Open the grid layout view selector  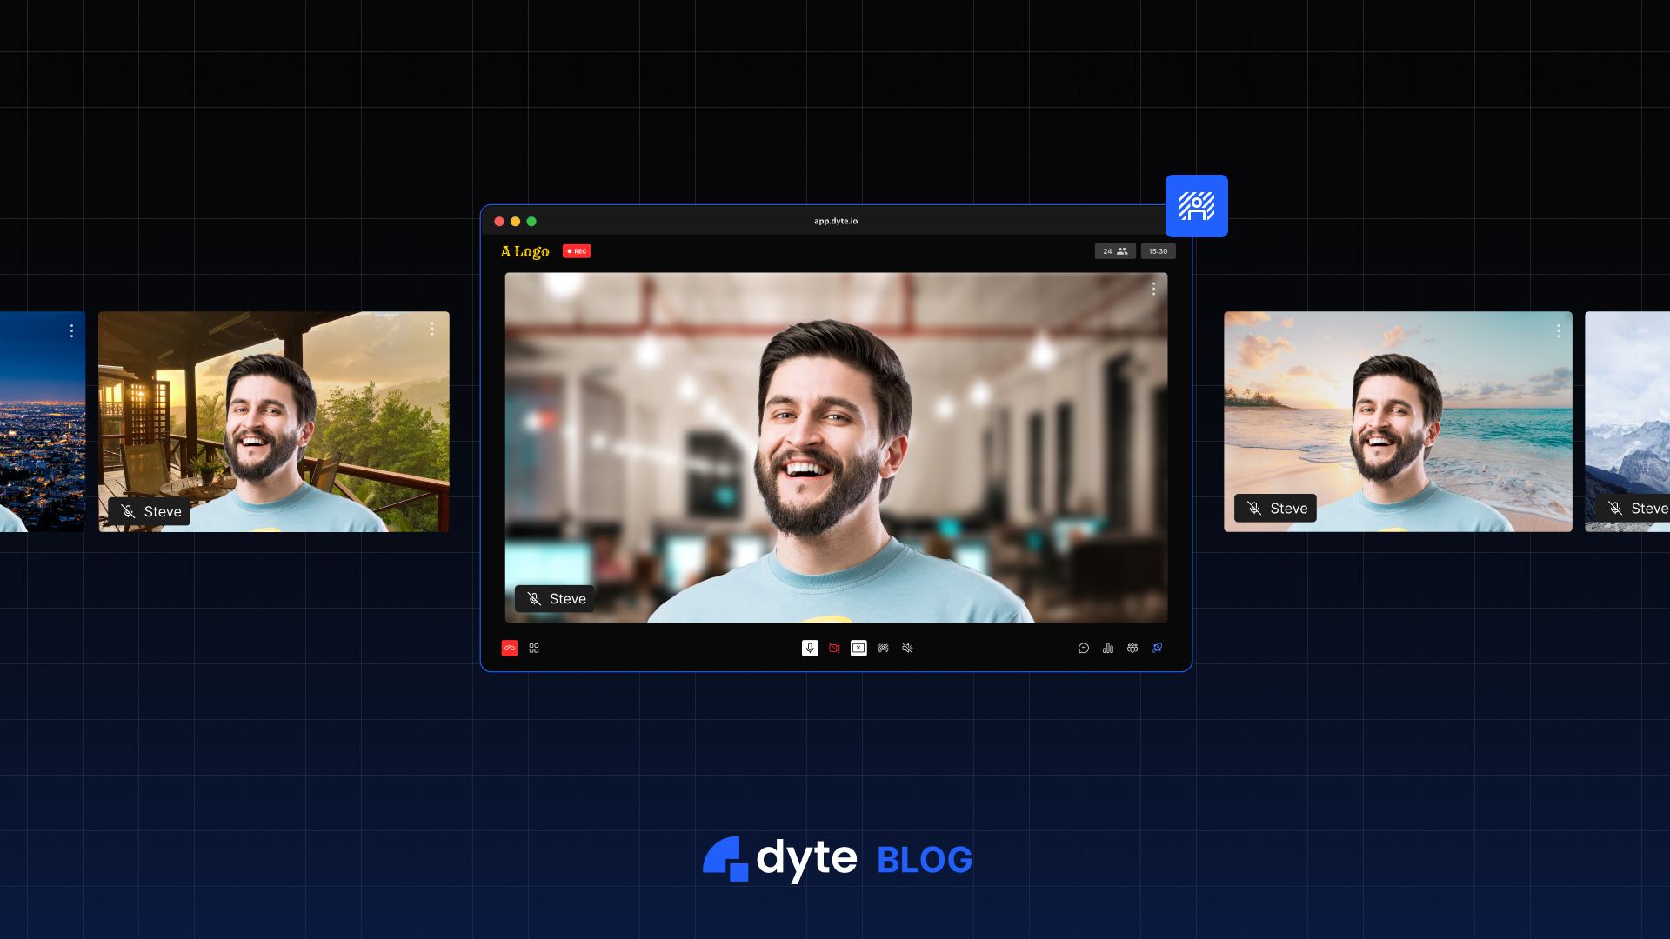(533, 649)
